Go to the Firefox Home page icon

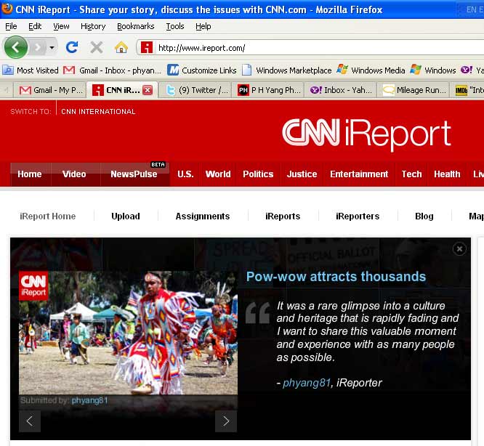[121, 47]
